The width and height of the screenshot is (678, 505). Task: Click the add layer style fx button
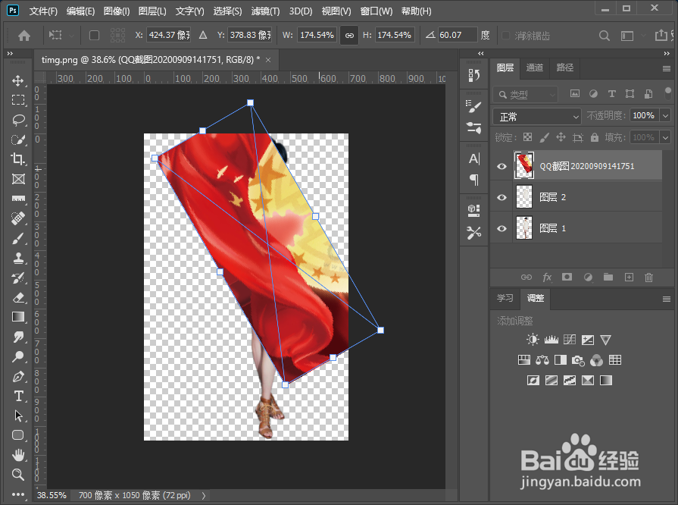pyautogui.click(x=547, y=278)
